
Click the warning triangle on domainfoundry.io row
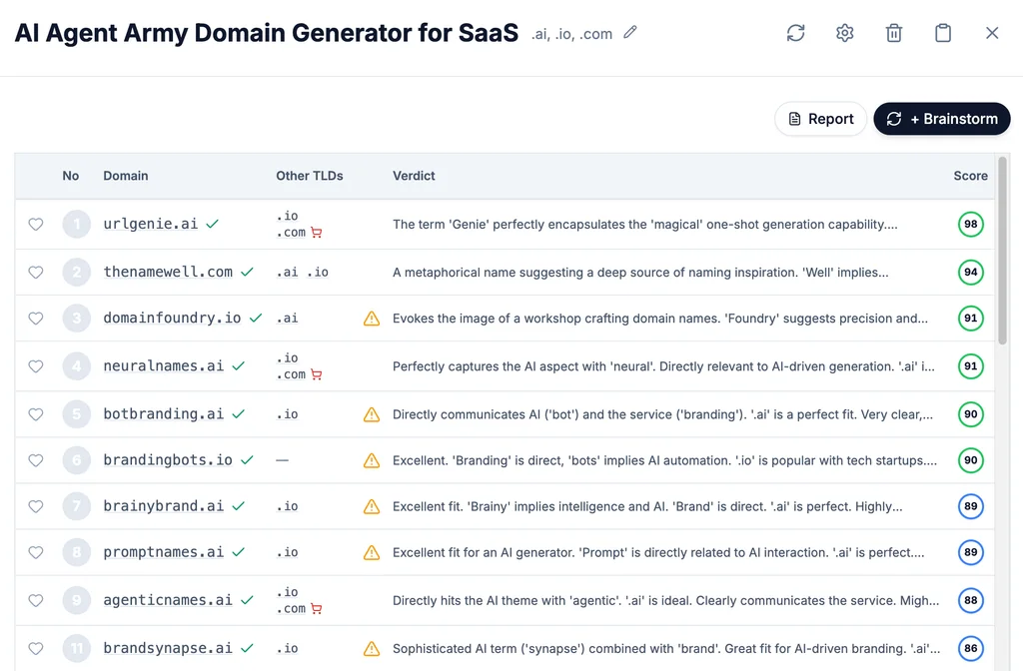[371, 318]
